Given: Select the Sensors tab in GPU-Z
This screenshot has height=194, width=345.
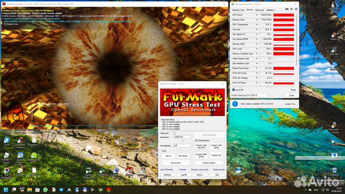Looking at the screenshot, I should 250,10.
